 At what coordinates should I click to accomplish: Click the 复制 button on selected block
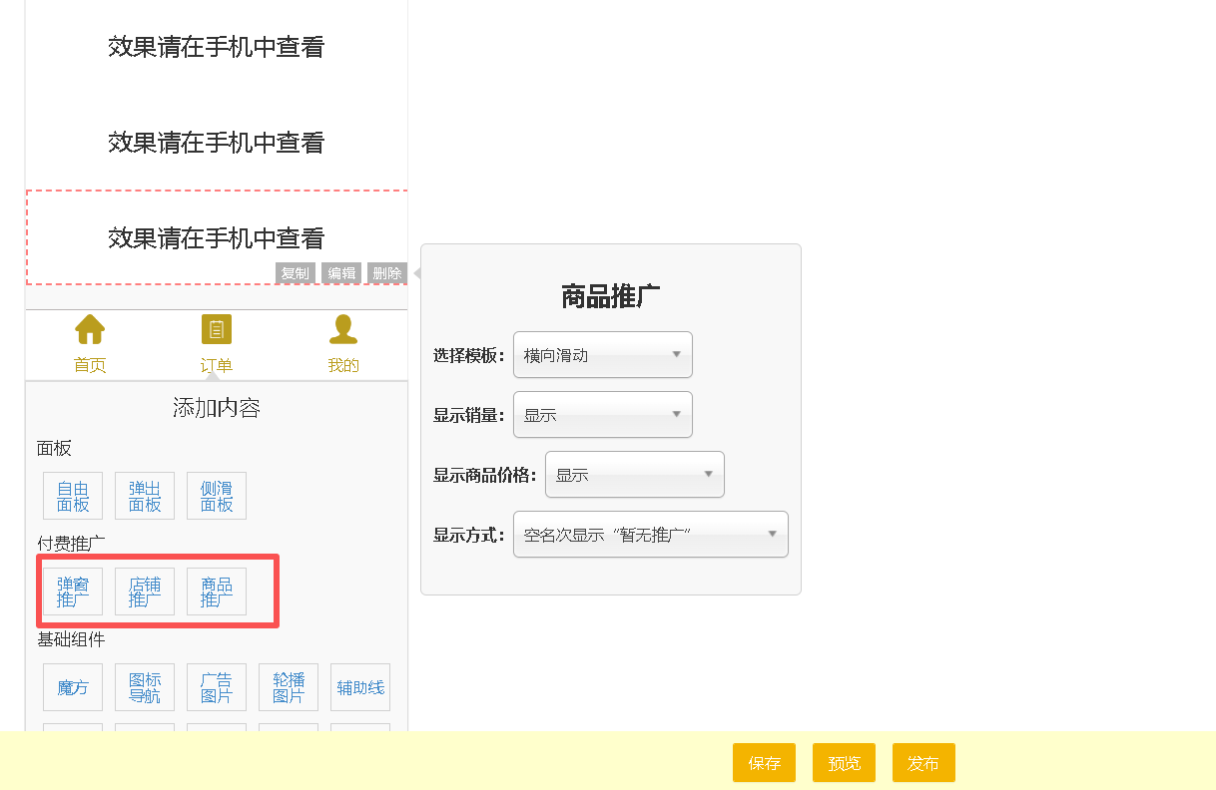coord(295,273)
